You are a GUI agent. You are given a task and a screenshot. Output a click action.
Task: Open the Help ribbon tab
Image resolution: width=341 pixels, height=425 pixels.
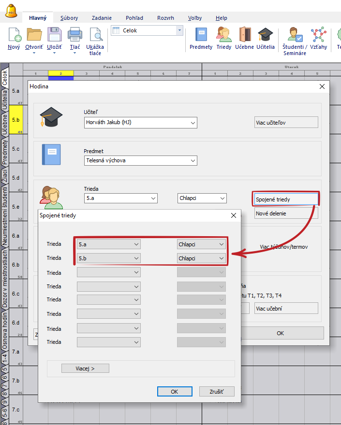(x=221, y=18)
